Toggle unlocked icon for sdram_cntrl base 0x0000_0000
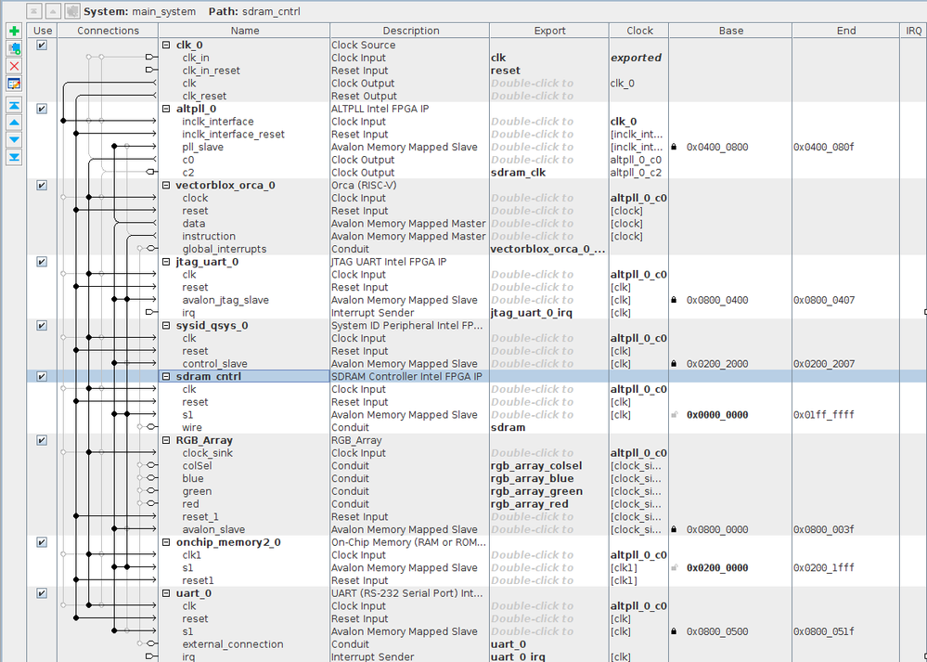This screenshot has width=927, height=662. pos(674,415)
